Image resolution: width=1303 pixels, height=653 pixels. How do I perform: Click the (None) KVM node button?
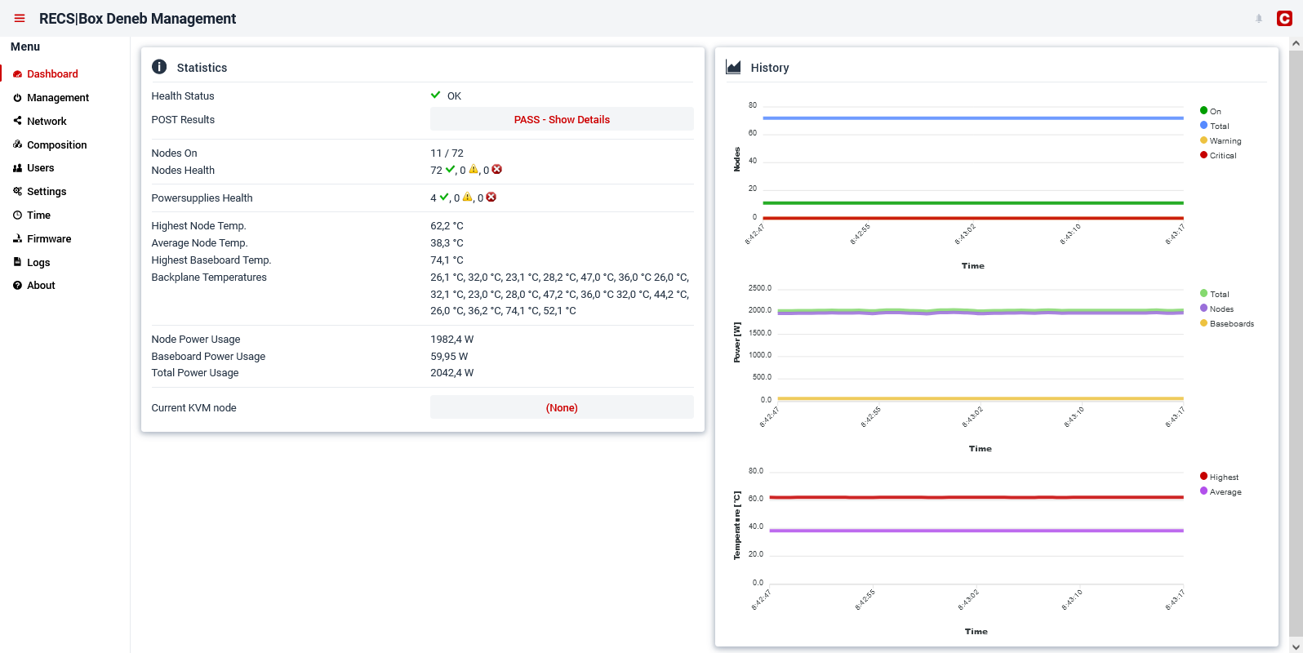click(562, 407)
